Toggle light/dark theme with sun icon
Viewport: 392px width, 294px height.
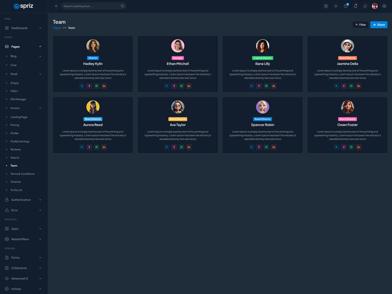[336, 6]
